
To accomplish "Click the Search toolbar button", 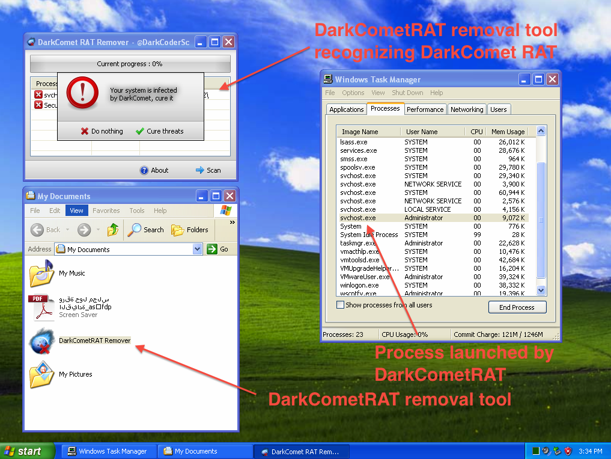I will pyautogui.click(x=146, y=230).
